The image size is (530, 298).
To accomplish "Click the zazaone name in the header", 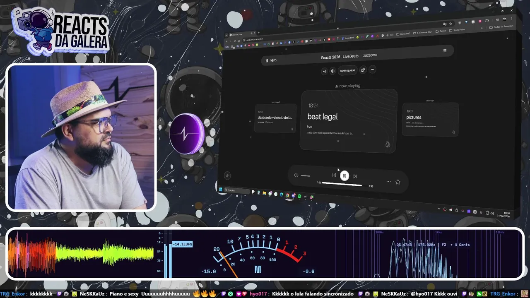I will (370, 55).
